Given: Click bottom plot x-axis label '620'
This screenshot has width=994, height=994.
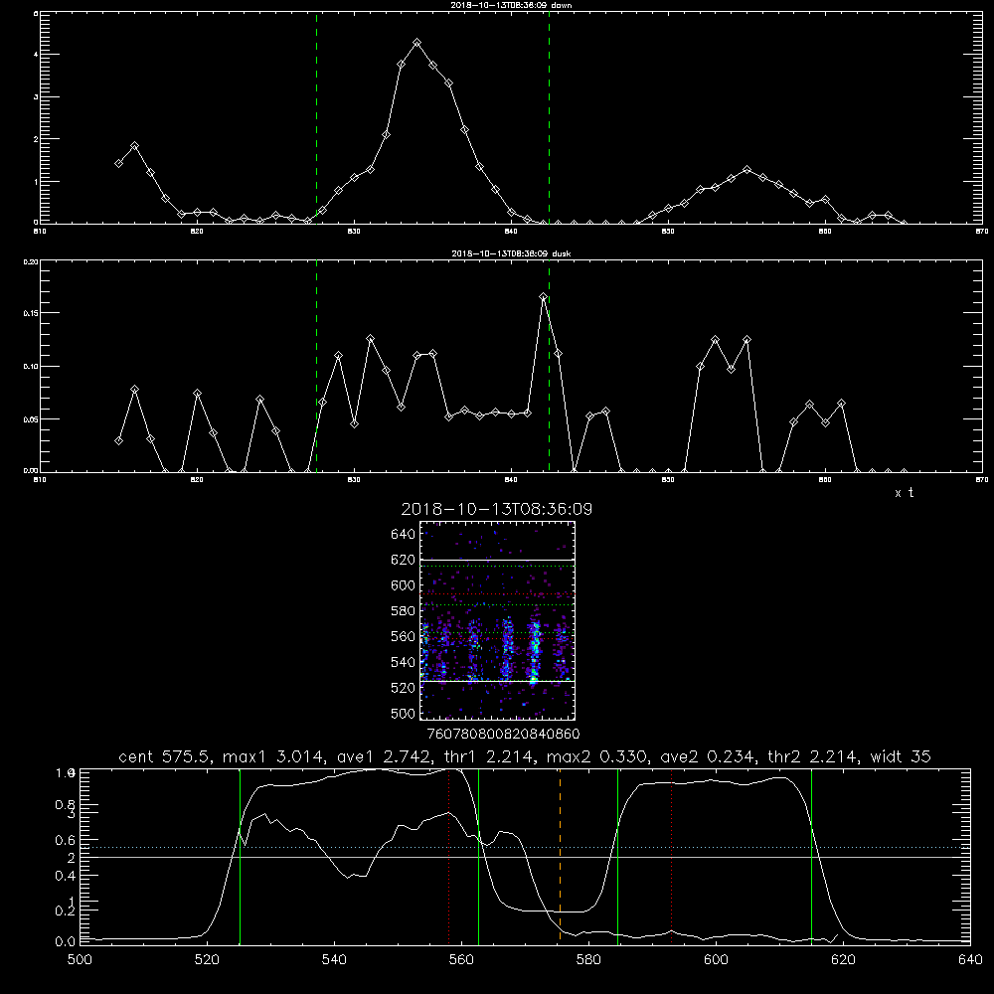Looking at the screenshot, I should [843, 960].
